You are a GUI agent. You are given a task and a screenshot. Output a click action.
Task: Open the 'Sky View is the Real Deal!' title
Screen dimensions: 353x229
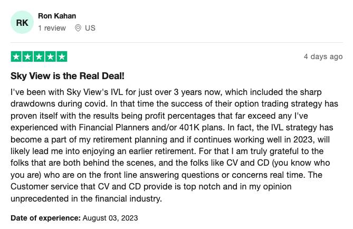[x=68, y=76]
